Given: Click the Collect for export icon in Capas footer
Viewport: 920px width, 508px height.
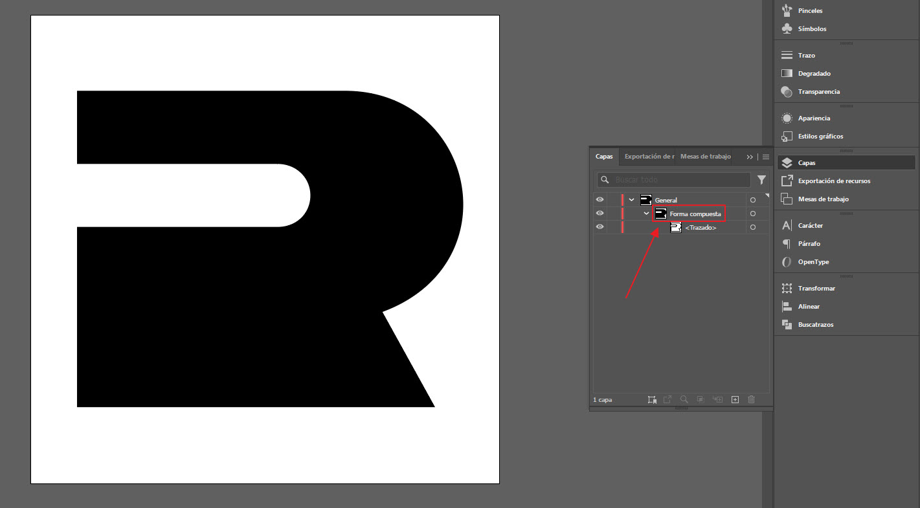Looking at the screenshot, I should [668, 400].
